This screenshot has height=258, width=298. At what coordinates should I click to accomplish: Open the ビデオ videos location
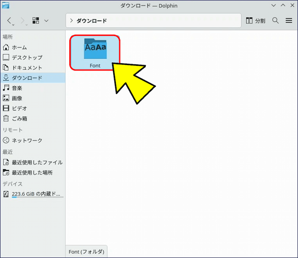[x=19, y=108]
